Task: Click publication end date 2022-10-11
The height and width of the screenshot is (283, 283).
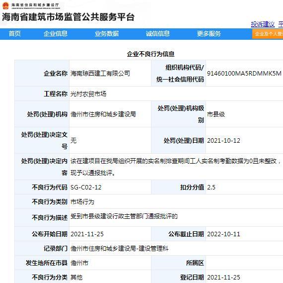Action: [x=223, y=234]
